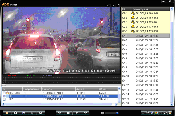Image resolution: width=175 pixels, height=116 pixels.
Task: Open settings gear icon
Action: pyautogui.click(x=41, y=113)
